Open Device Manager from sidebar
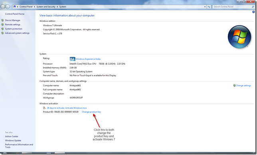257x155 pixels. pos(13,20)
